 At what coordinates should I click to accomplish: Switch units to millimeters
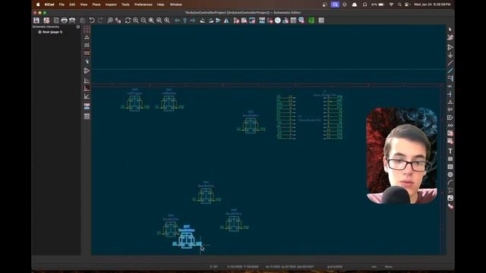87,53
